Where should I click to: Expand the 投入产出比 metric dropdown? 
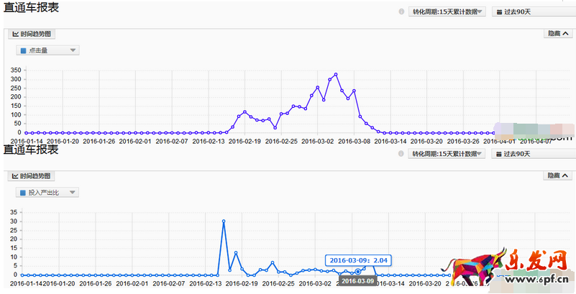point(73,193)
